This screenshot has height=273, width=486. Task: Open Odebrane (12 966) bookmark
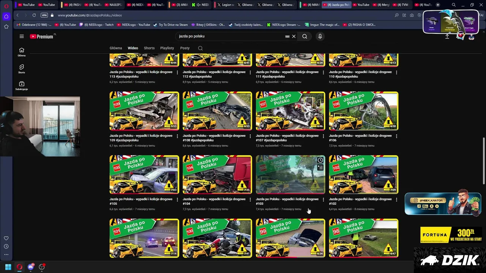(x=34, y=25)
